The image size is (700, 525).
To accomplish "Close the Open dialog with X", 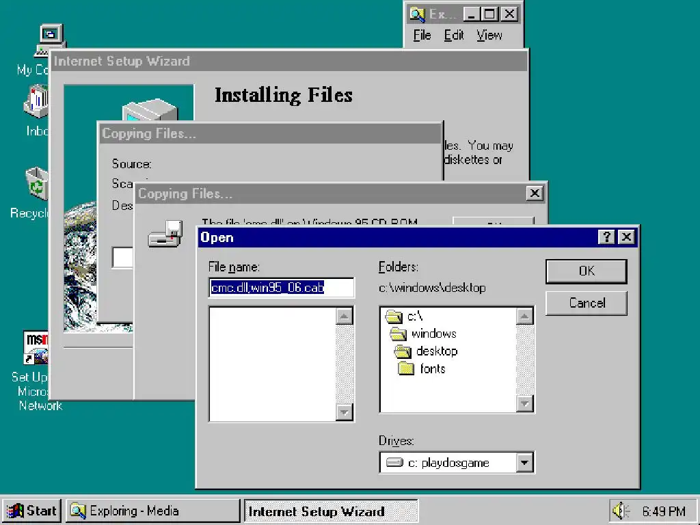I will (626, 237).
